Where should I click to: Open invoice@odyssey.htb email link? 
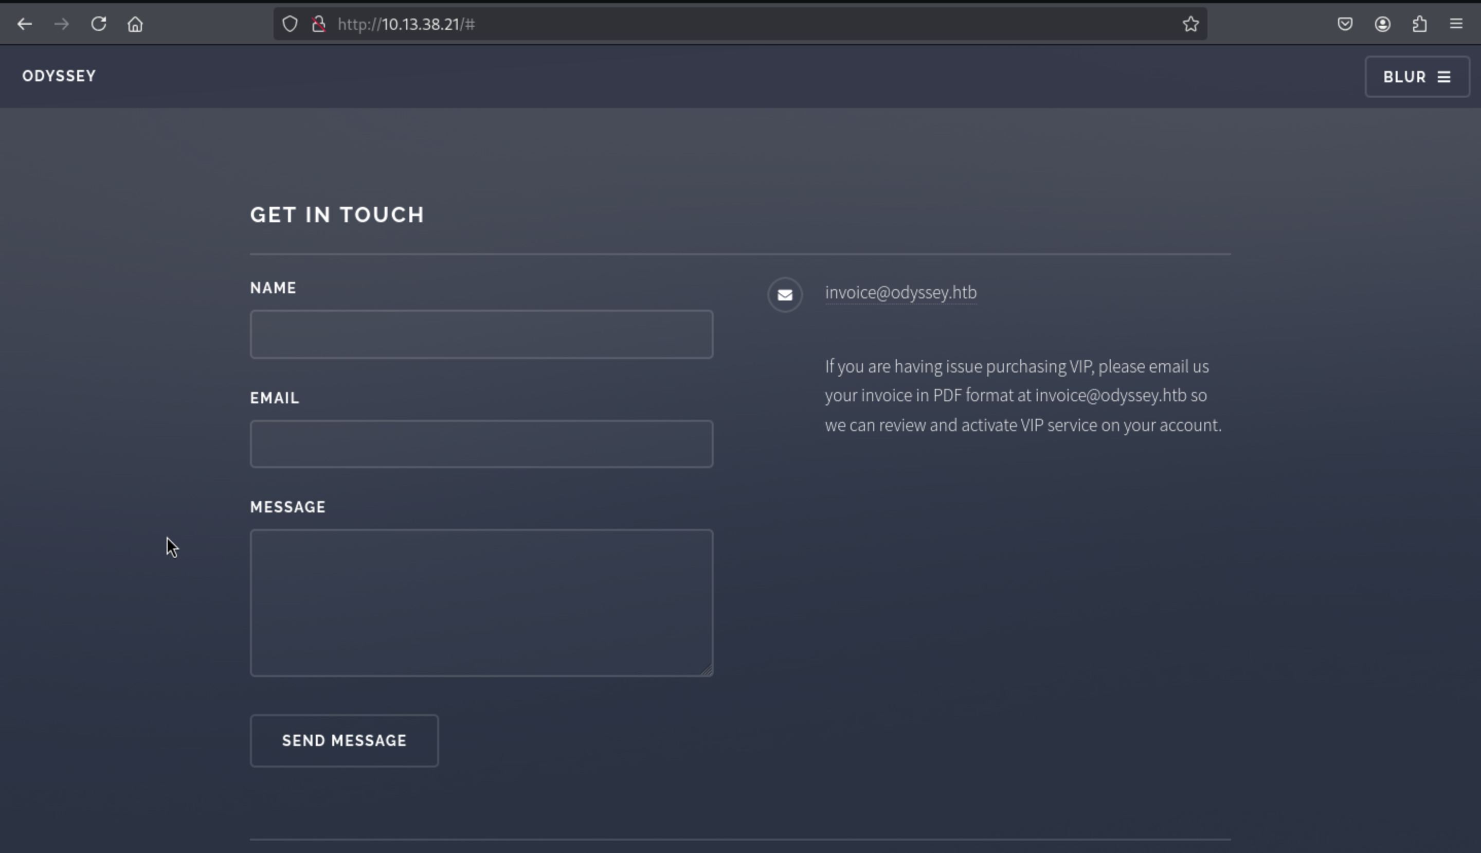point(900,292)
